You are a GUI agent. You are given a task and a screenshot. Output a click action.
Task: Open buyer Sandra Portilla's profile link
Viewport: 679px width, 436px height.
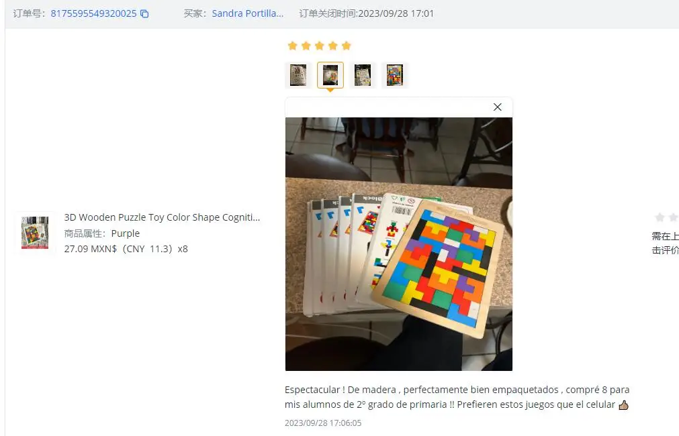tap(248, 13)
